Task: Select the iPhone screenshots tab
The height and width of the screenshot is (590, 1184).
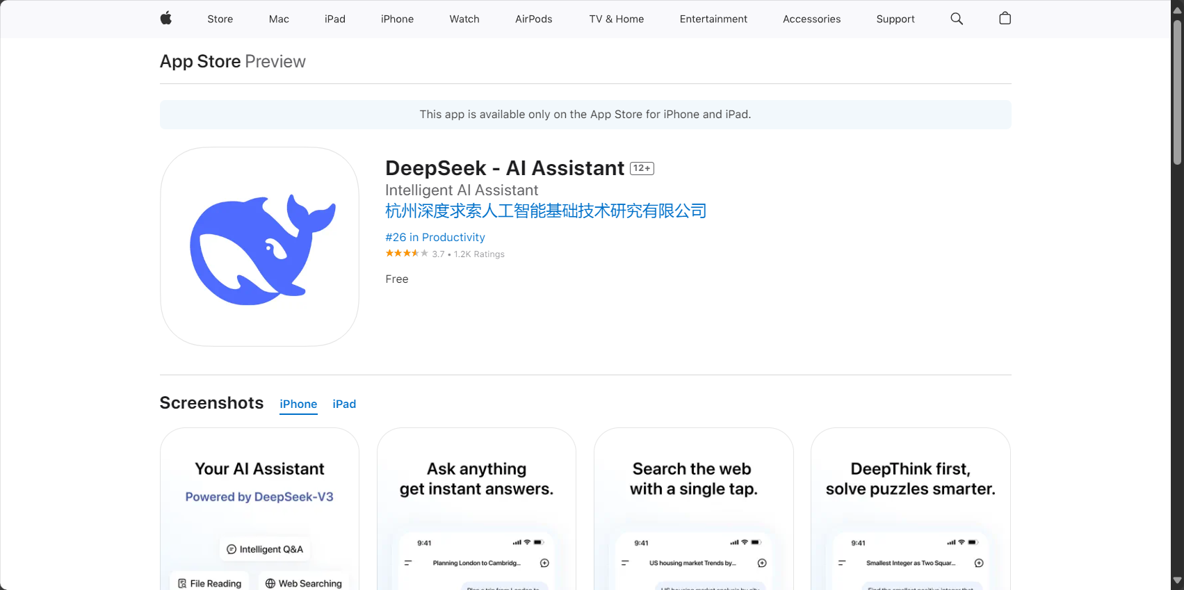Action: click(x=298, y=404)
